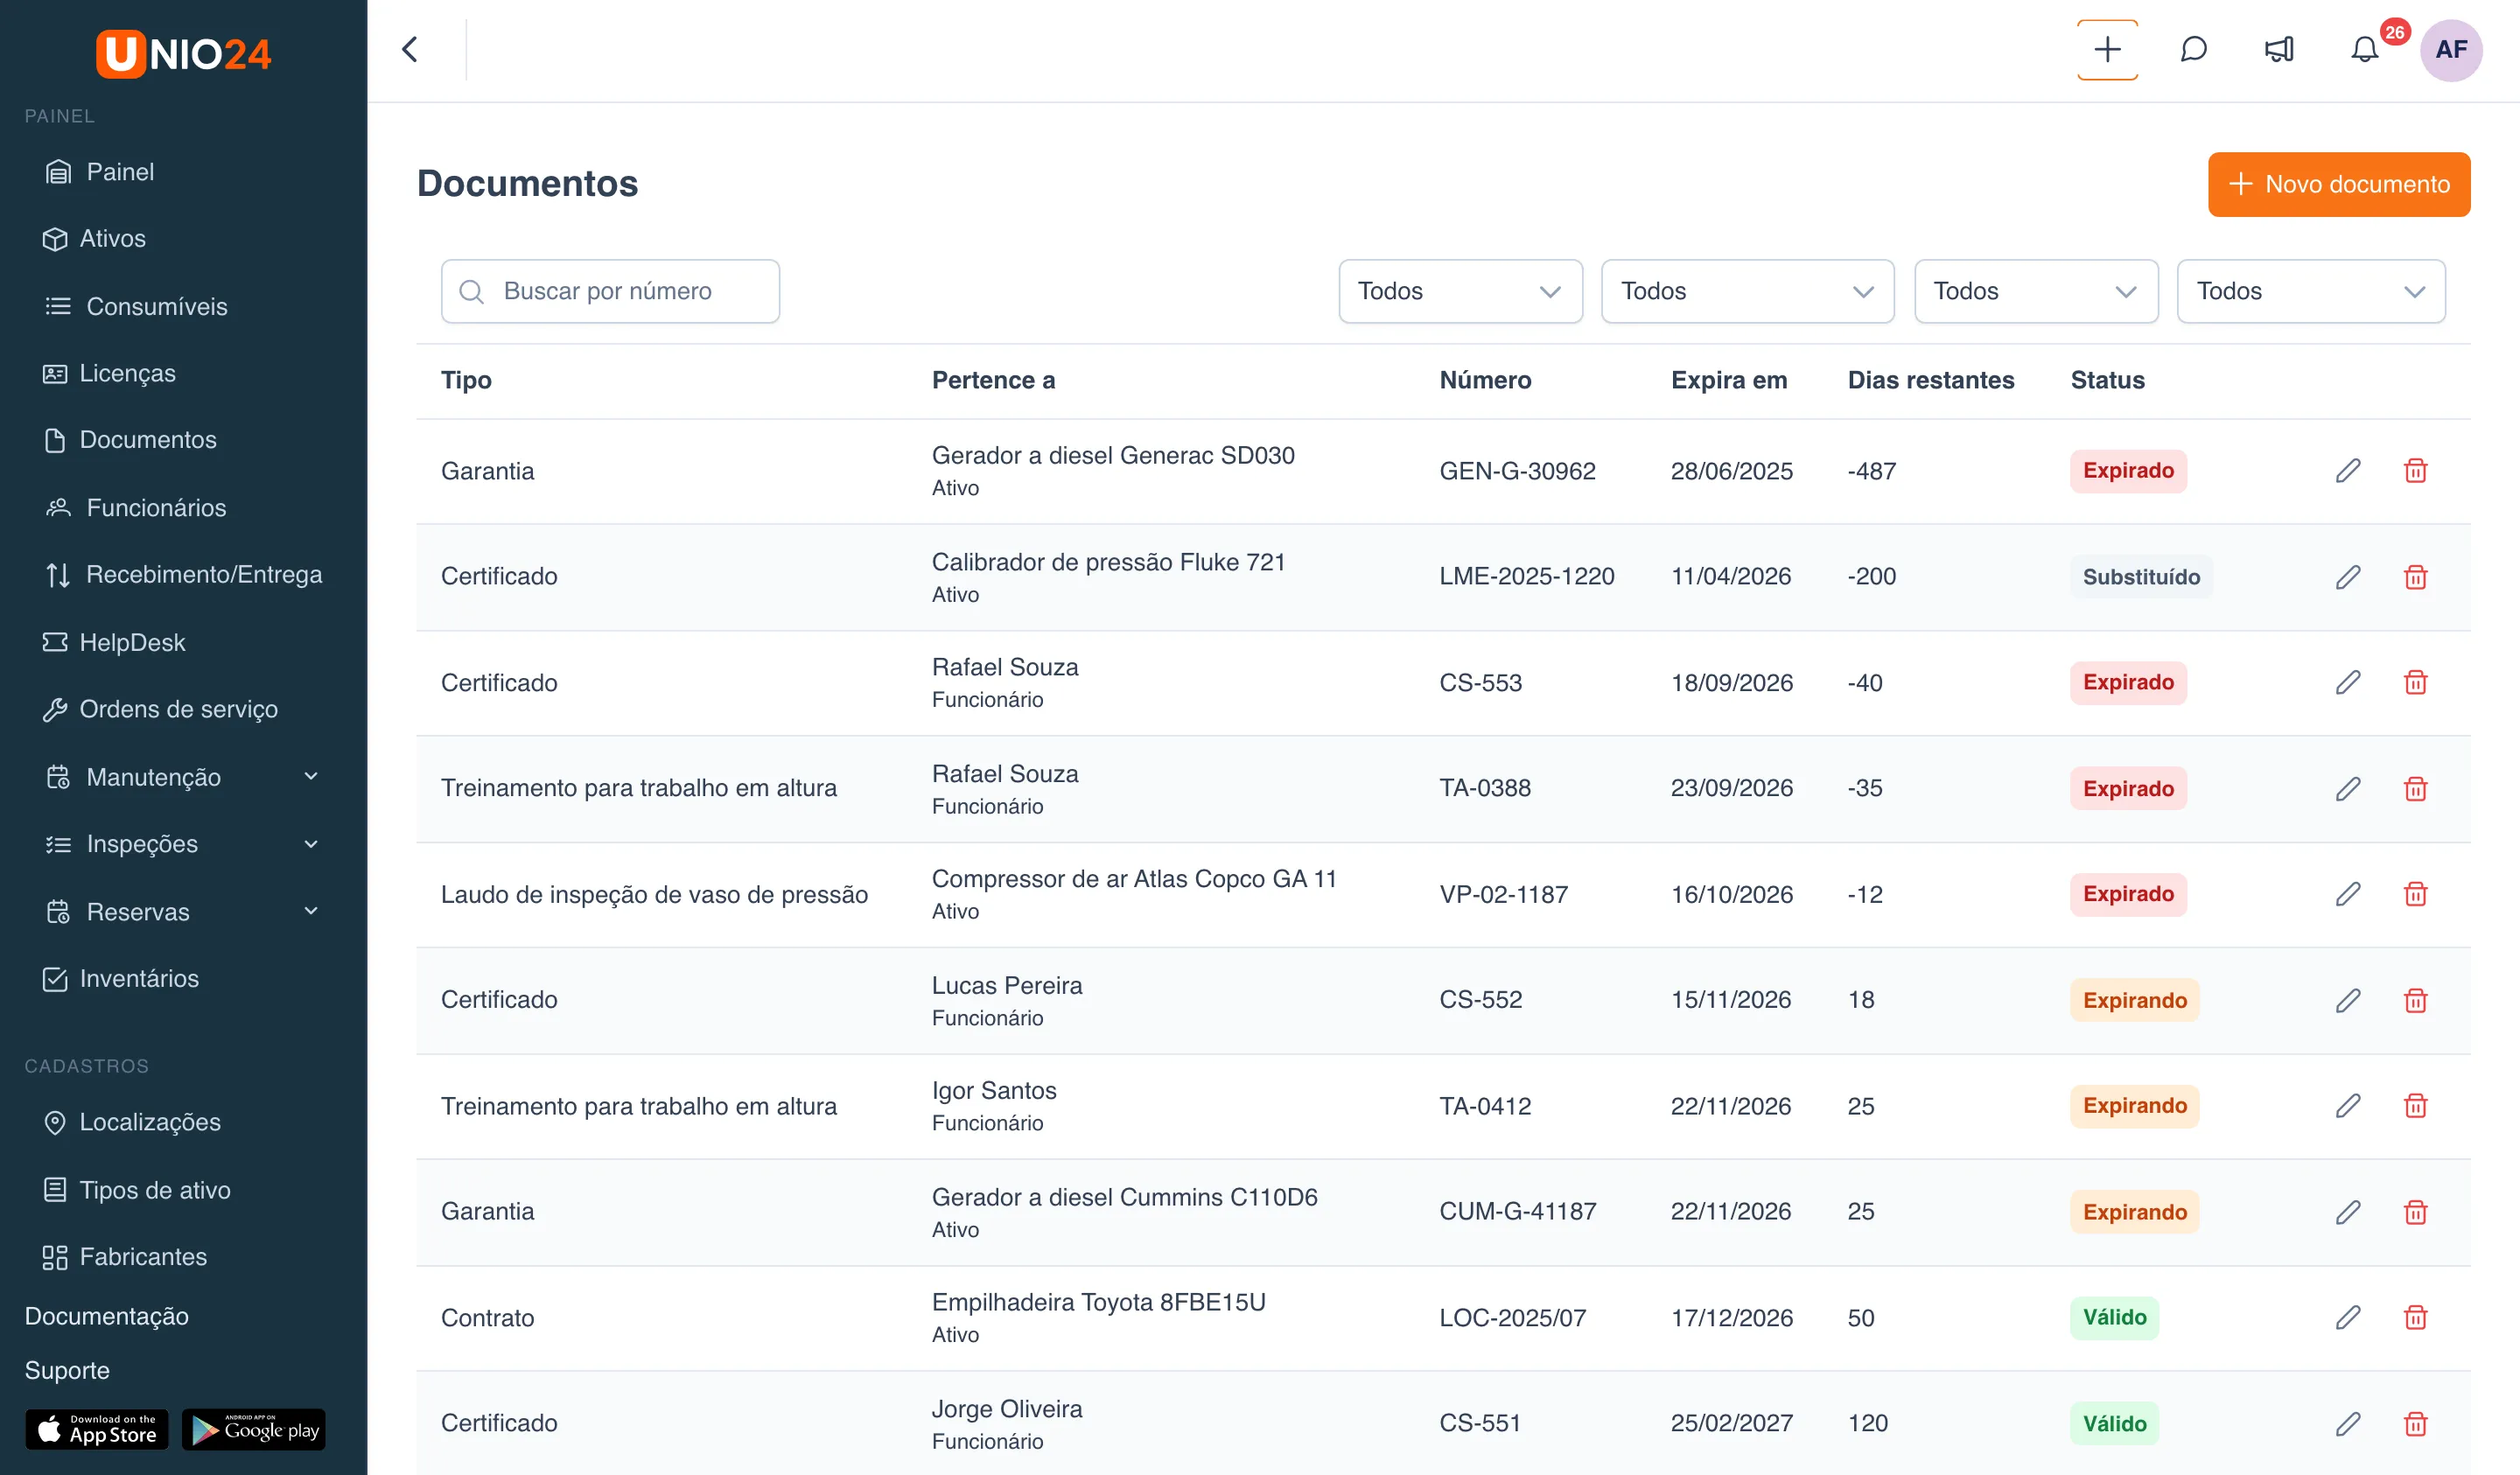Open the AF user avatar

[x=2451, y=50]
